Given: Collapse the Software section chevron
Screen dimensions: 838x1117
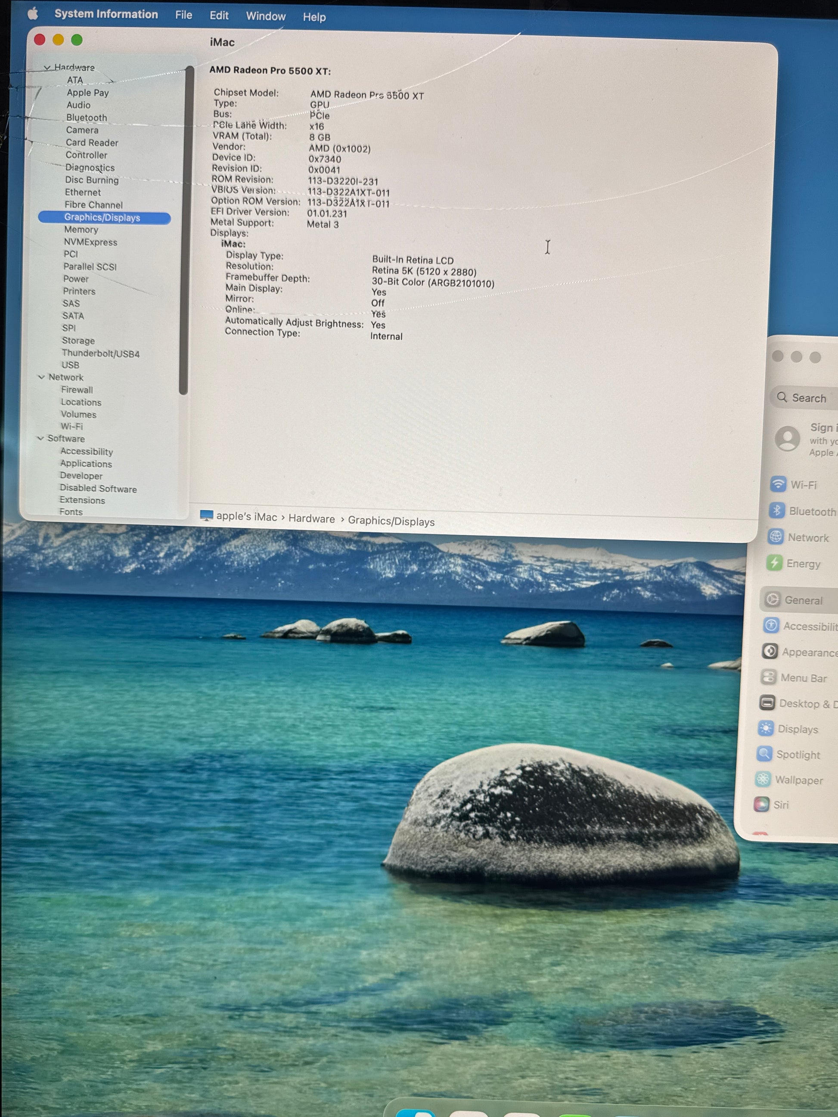Looking at the screenshot, I should [x=40, y=438].
